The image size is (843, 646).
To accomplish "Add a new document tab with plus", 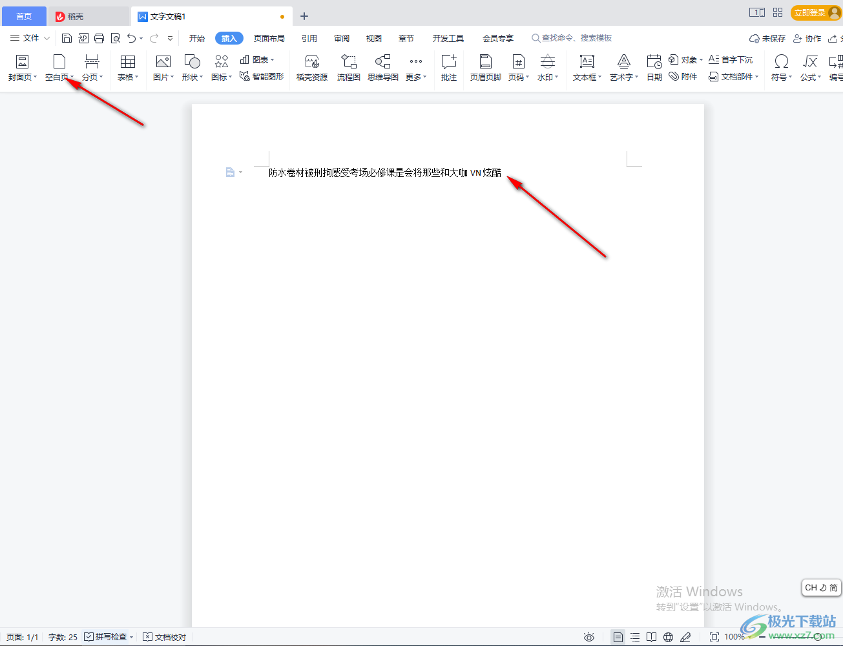I will (x=304, y=16).
